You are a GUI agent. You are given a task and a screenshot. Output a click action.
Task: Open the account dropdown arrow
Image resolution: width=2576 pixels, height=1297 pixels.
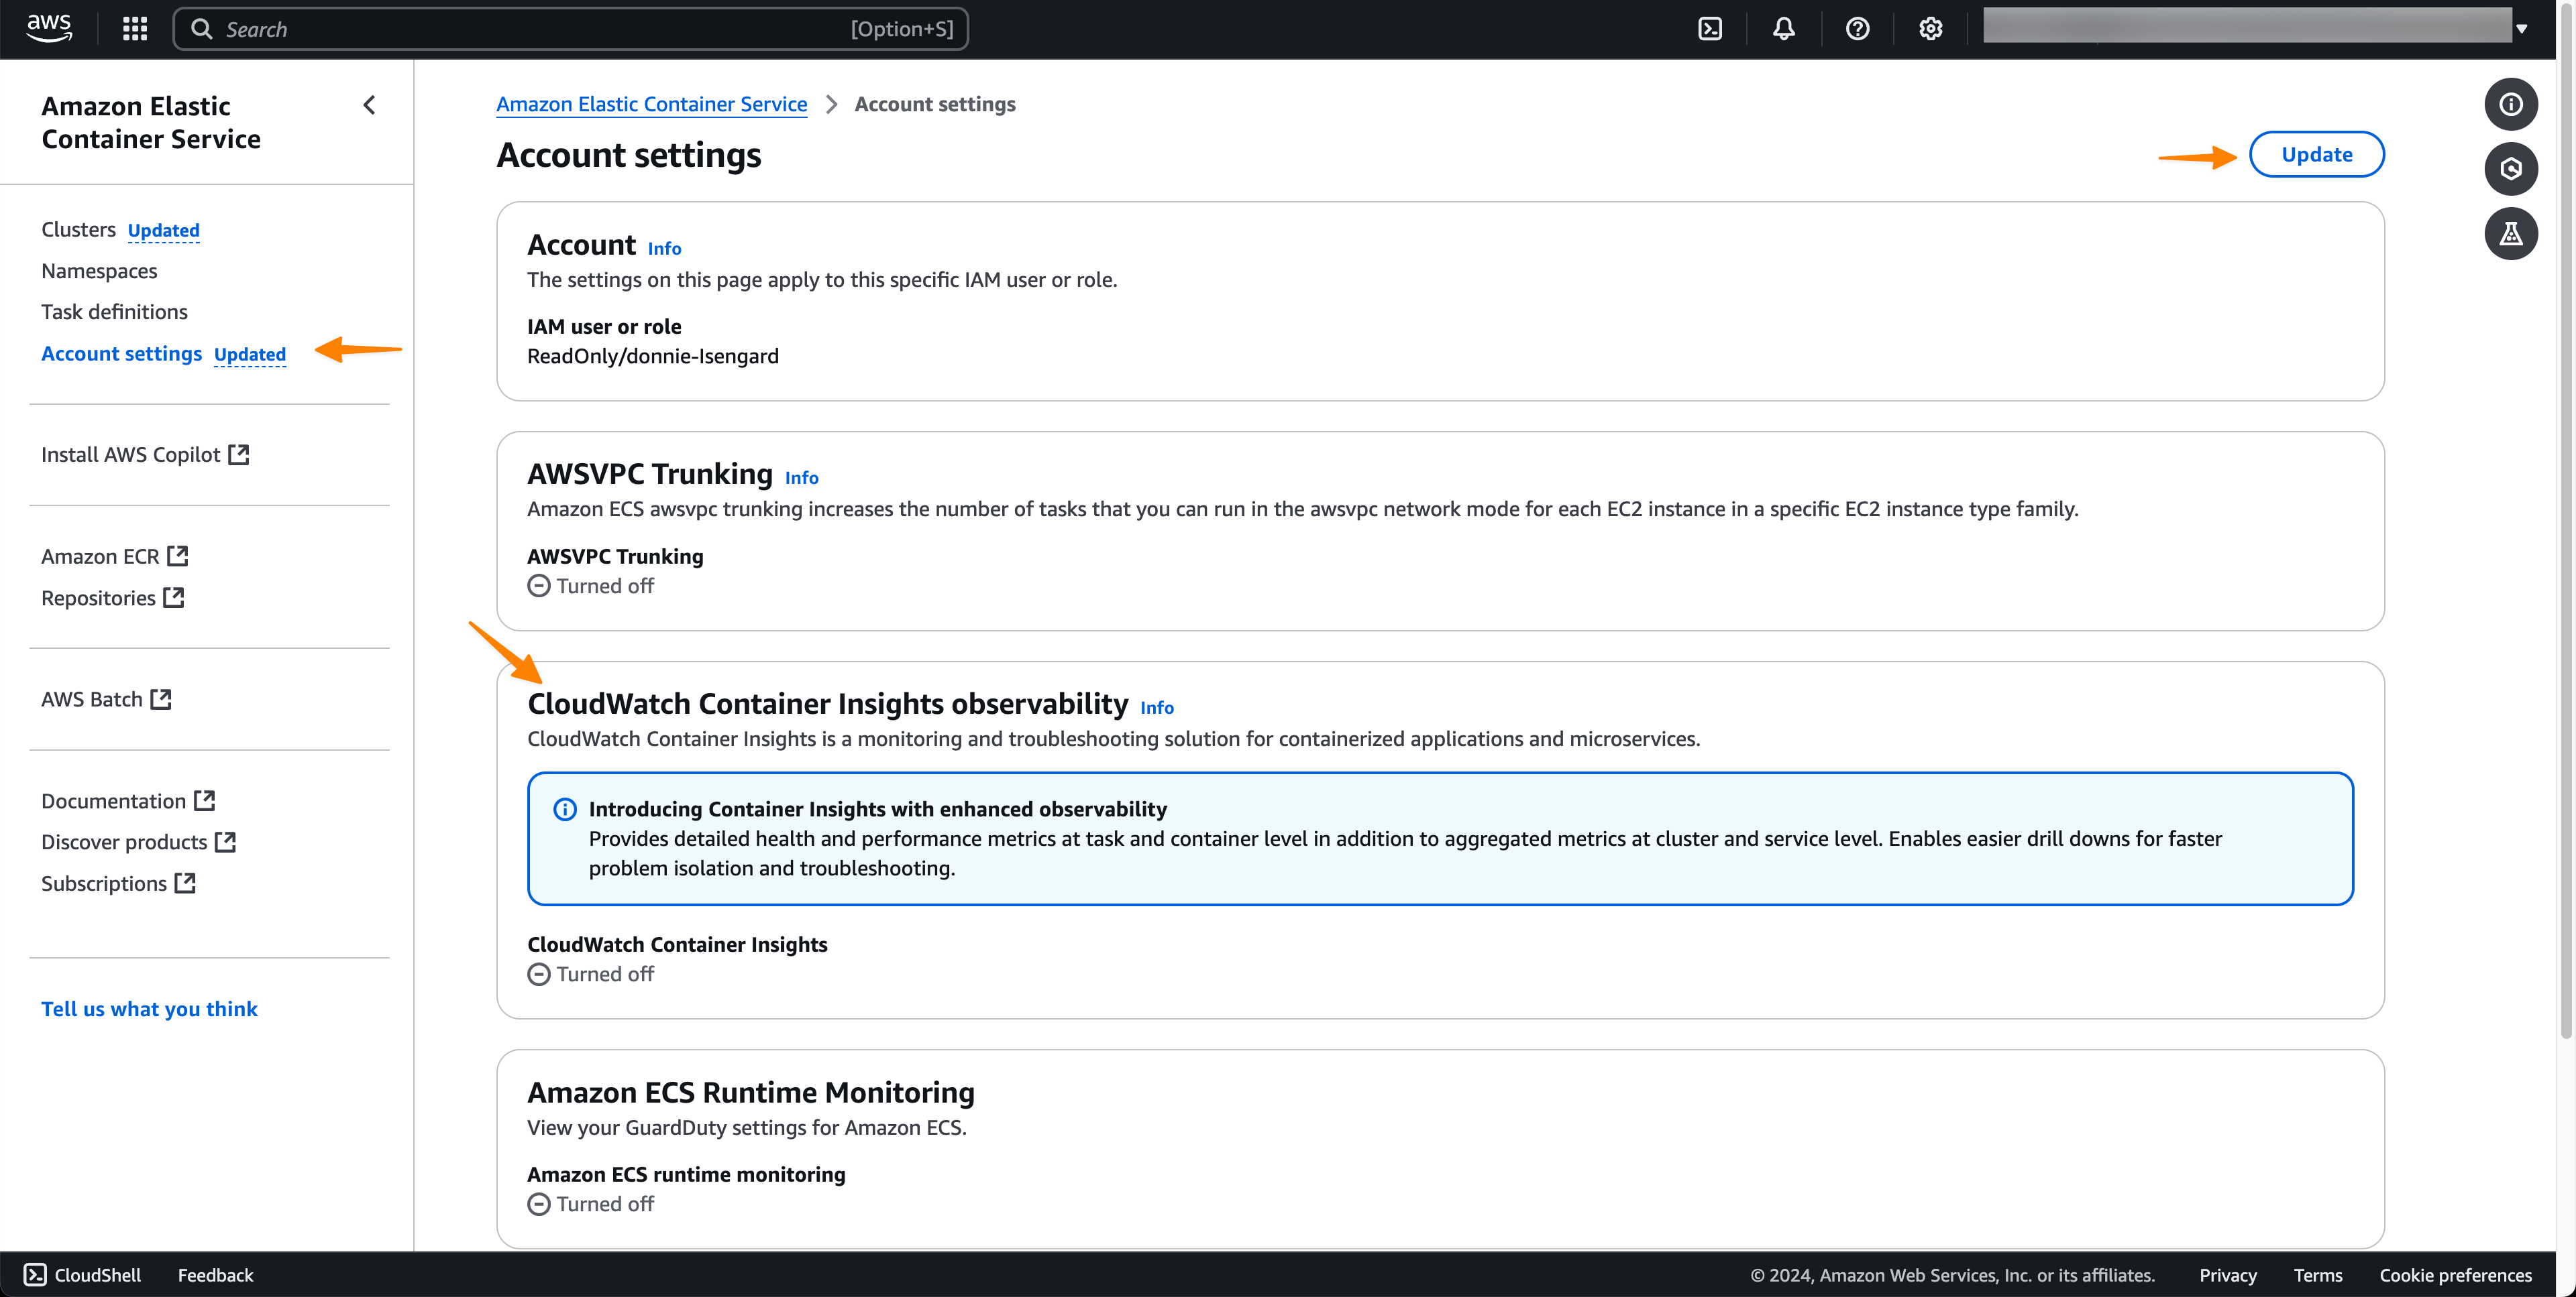2521,29
